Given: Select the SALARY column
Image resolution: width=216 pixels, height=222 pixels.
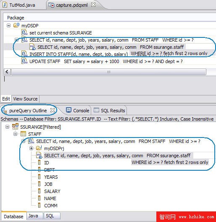Looking at the screenshot, I should click(52, 191).
